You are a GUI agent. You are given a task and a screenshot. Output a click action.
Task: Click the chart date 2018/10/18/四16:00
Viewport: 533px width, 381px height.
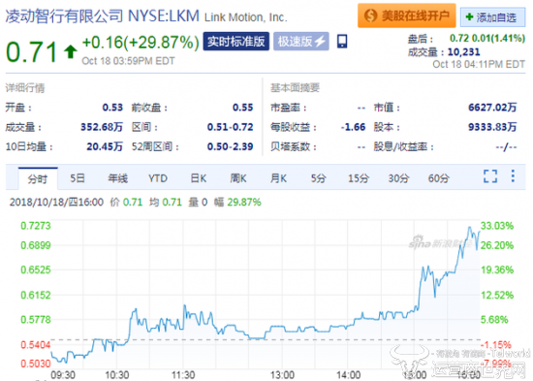pos(57,202)
